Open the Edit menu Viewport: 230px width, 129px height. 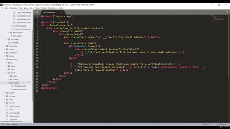coord(7,8)
